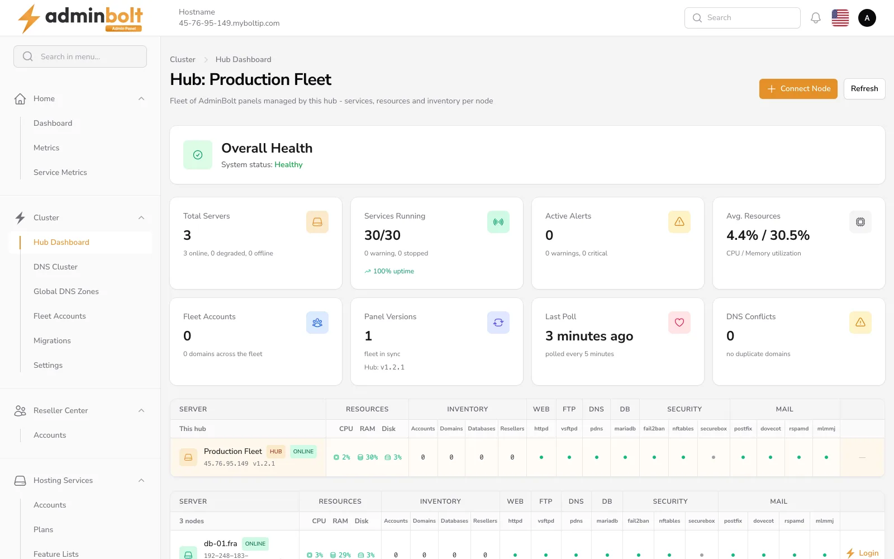Click the Last Poll heart icon
Screen dimensions: 894x559
679,323
